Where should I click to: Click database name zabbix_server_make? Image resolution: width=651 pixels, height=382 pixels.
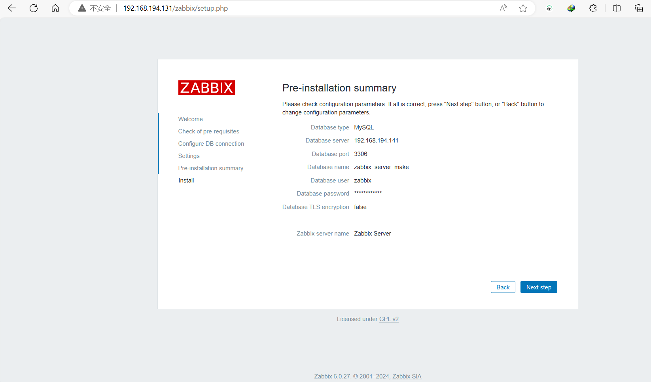pyautogui.click(x=381, y=167)
